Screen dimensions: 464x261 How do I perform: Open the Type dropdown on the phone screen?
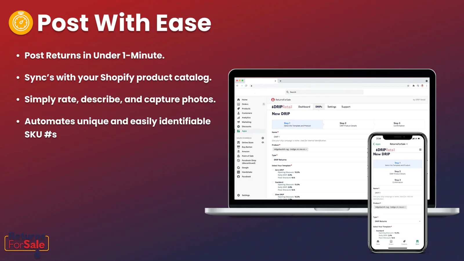(397, 221)
